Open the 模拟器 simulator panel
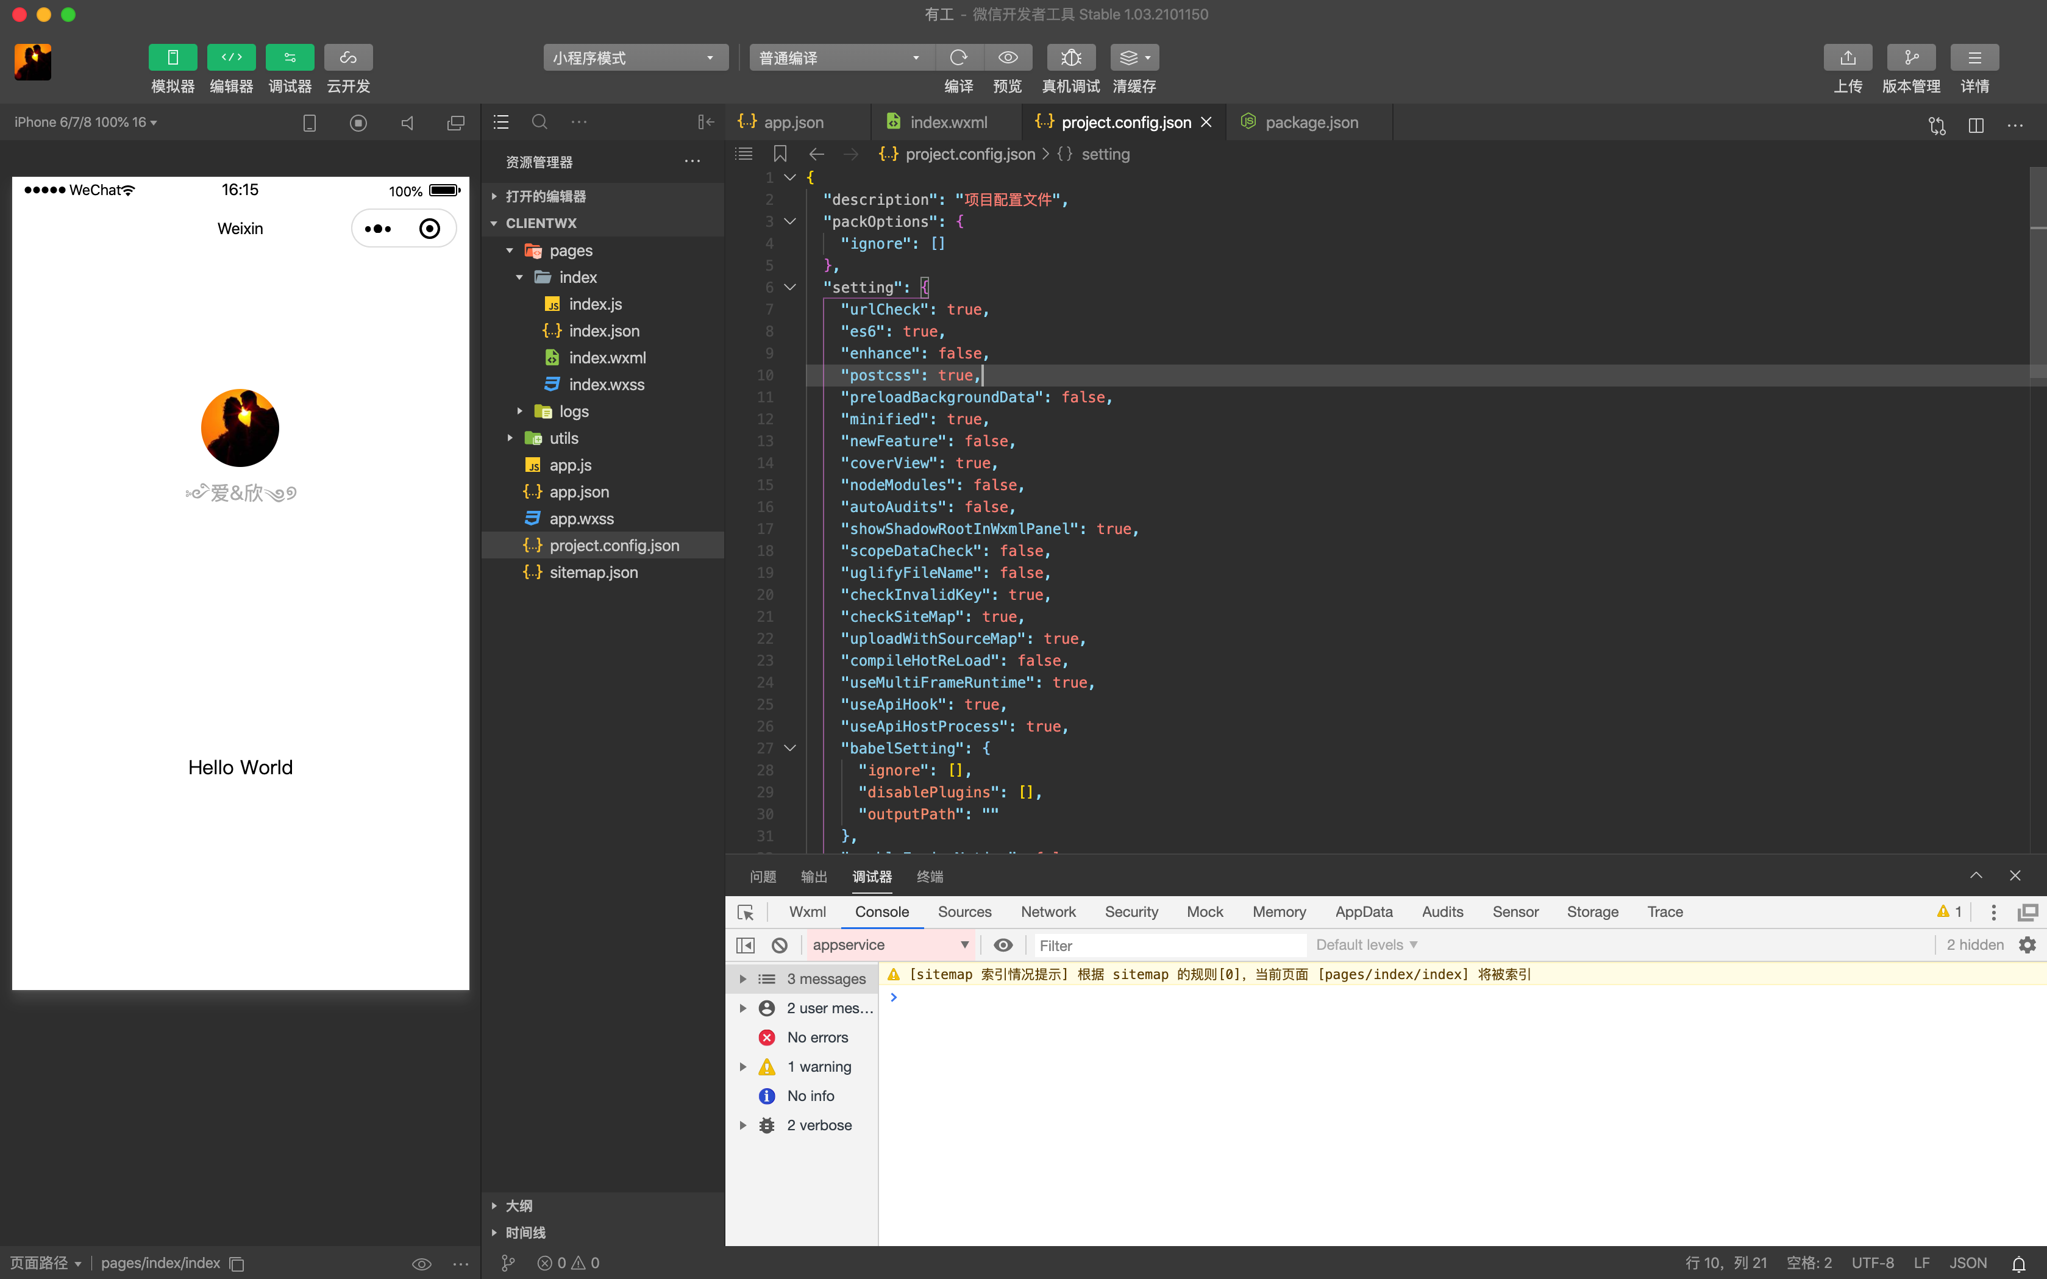This screenshot has width=2047, height=1279. (x=173, y=57)
